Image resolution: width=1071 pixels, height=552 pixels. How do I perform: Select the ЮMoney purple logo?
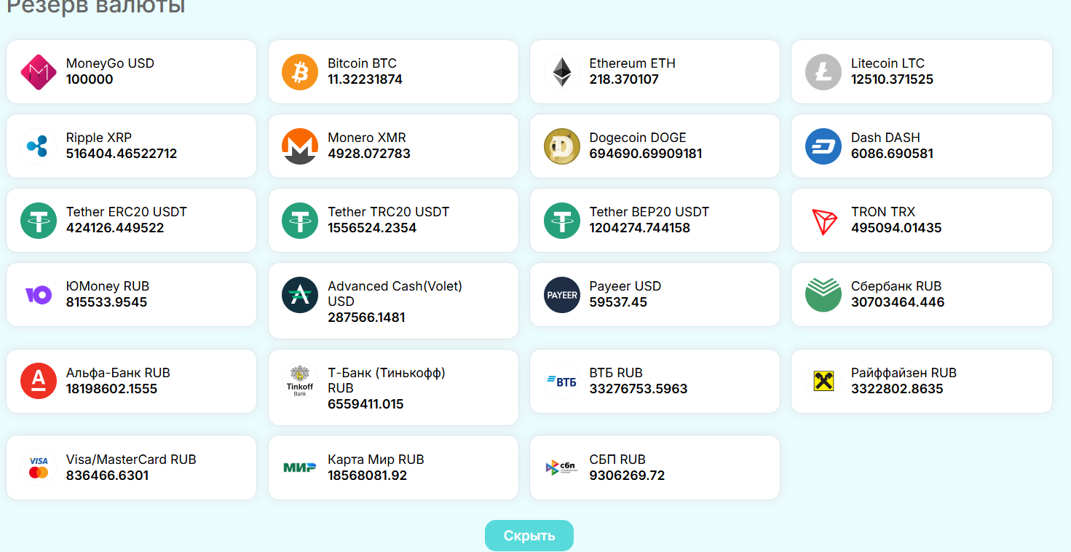38,294
